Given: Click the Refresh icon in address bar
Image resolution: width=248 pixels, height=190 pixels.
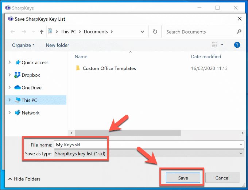Looking at the screenshot, I should (x=155, y=32).
